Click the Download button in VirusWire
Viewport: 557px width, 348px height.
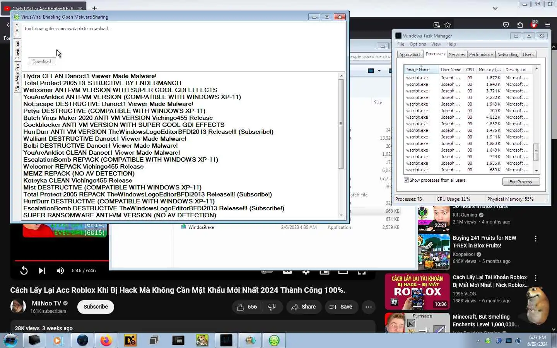(x=42, y=61)
